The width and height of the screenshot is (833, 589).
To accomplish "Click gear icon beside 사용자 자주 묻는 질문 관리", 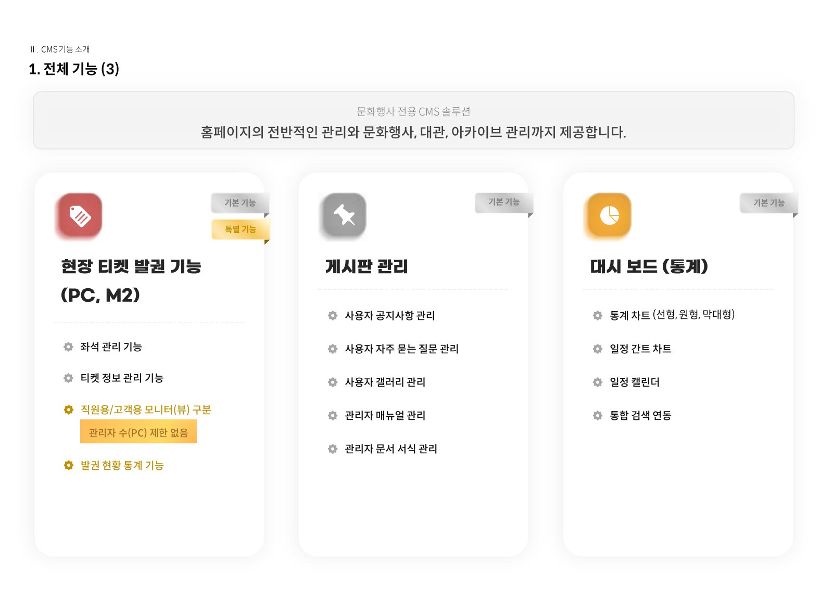I will click(x=333, y=349).
